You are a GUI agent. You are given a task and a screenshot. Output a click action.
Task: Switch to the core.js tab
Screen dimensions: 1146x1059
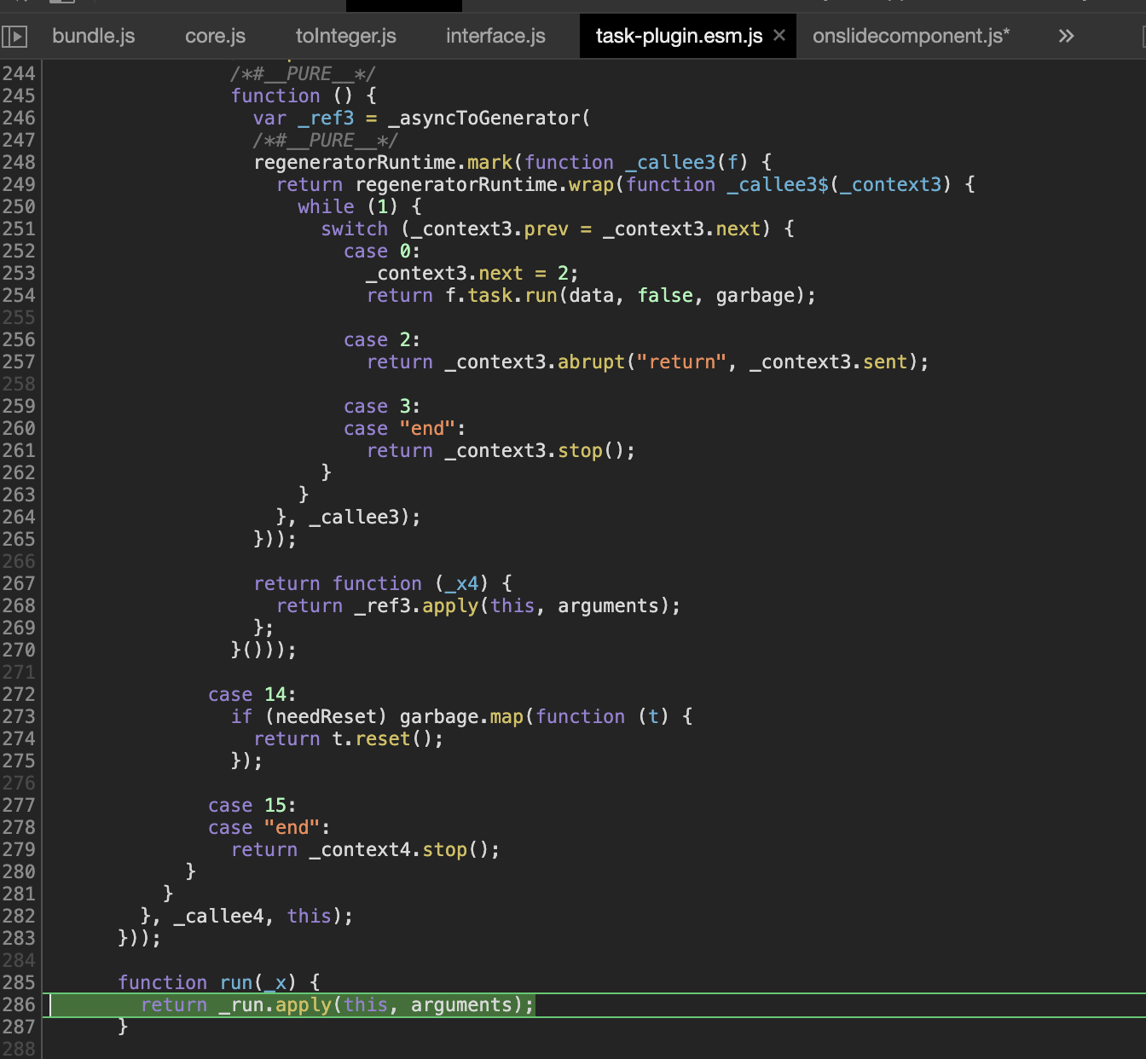[214, 36]
